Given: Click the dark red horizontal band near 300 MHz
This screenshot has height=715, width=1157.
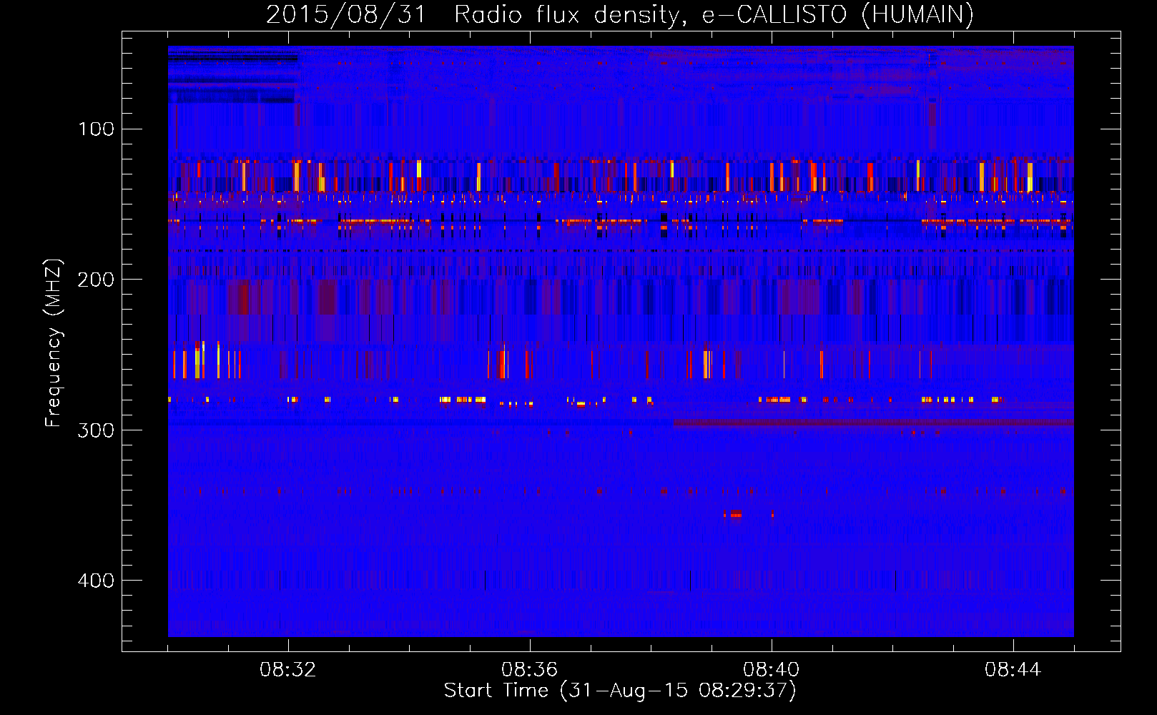Looking at the screenshot, I should point(873,423).
